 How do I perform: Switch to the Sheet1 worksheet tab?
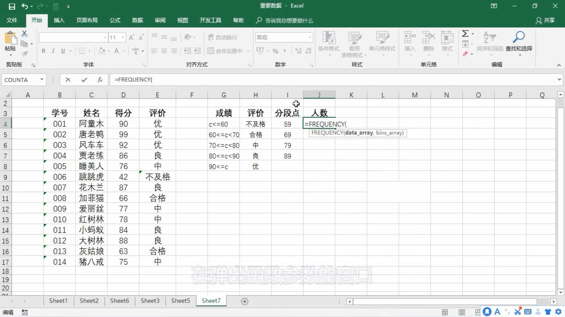point(58,301)
